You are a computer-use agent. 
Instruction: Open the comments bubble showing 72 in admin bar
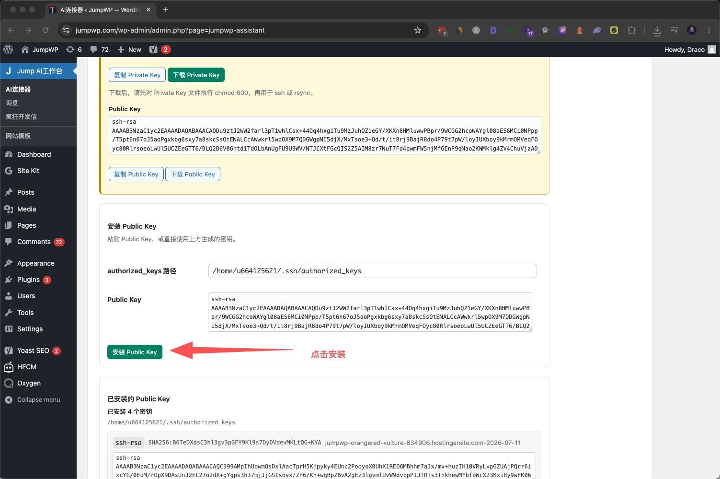tap(100, 49)
